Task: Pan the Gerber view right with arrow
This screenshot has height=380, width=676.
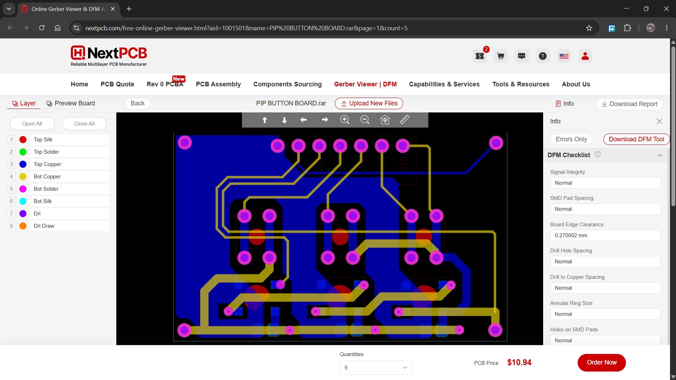Action: tap(325, 120)
